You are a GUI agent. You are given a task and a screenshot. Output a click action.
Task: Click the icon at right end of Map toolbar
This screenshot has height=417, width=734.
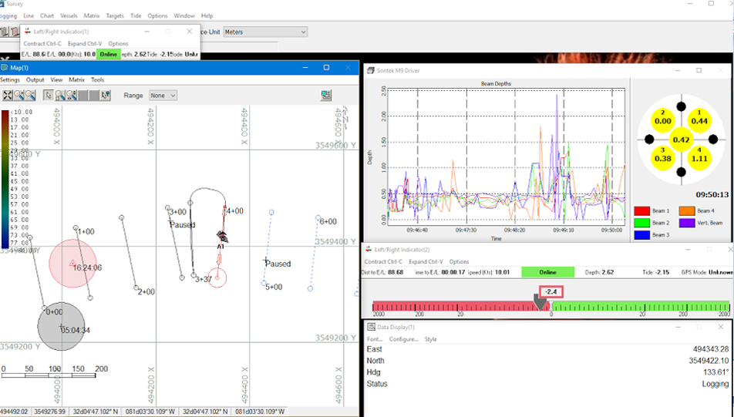[326, 96]
